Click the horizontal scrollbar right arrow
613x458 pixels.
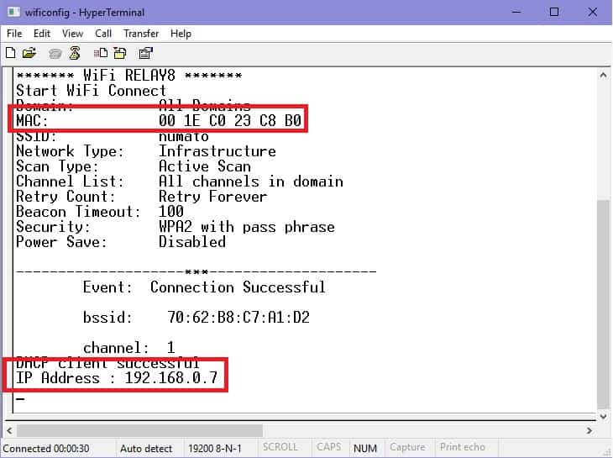(x=589, y=430)
